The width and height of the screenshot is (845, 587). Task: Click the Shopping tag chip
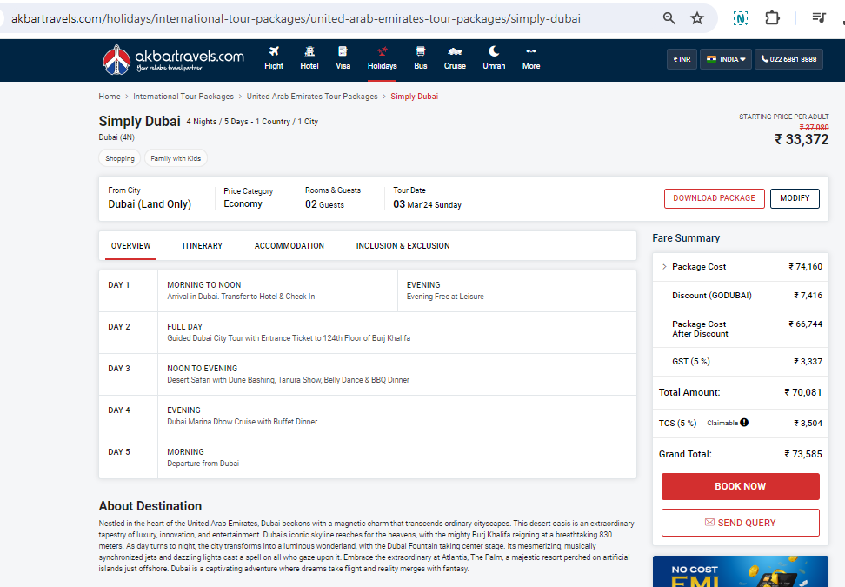(x=120, y=158)
